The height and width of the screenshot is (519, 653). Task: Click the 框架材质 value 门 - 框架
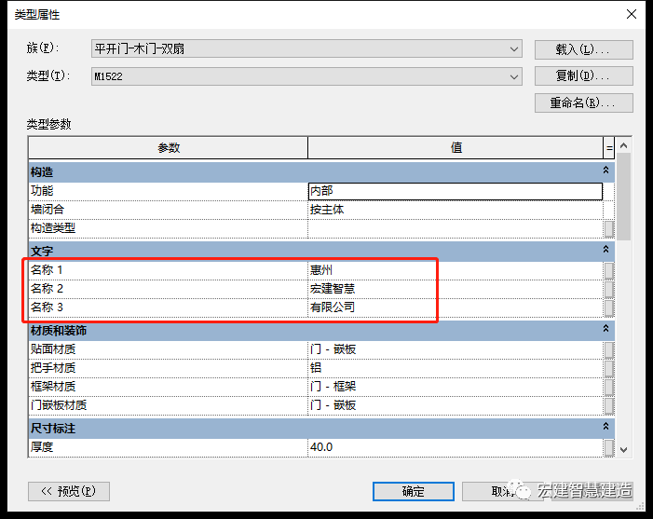point(456,387)
